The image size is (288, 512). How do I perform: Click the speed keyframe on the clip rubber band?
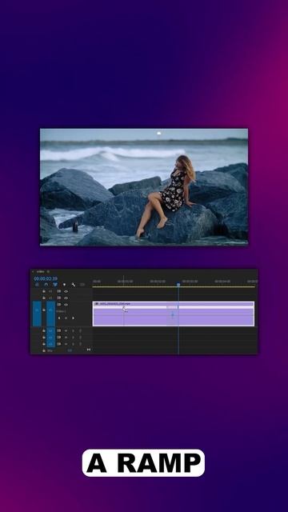click(173, 314)
